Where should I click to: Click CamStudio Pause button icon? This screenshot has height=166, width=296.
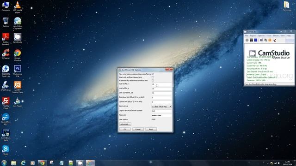[x=251, y=40]
